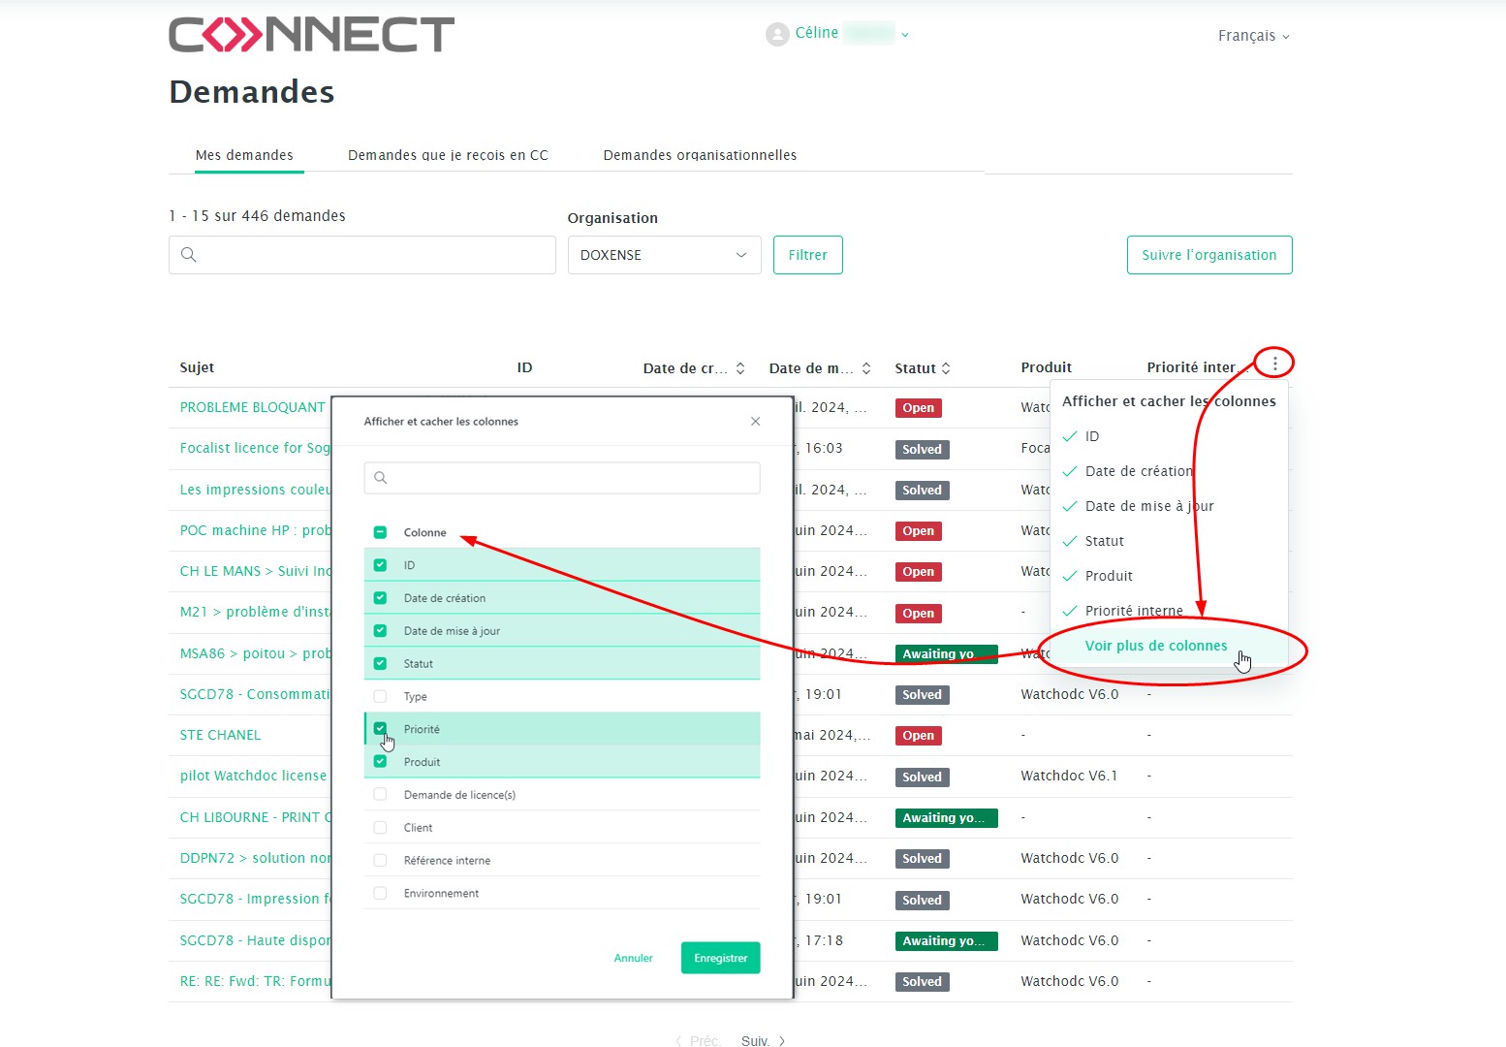
Task: Toggle the Colonne select-all checkbox
Action: [x=380, y=532]
